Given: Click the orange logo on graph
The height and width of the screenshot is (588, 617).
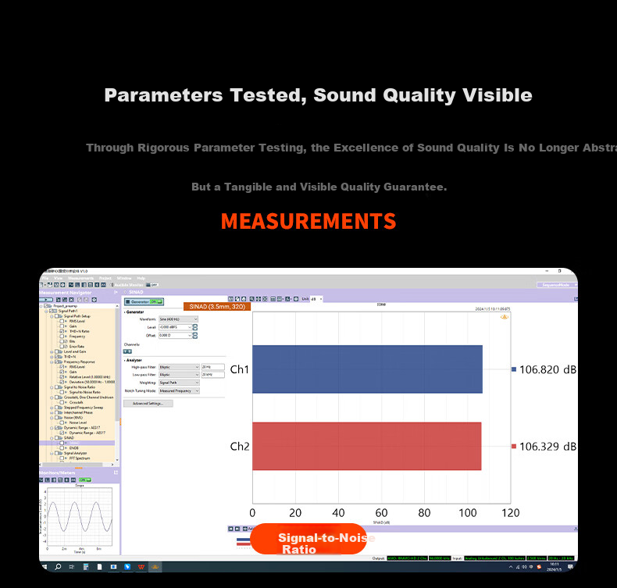Looking at the screenshot, I should 504,317.
